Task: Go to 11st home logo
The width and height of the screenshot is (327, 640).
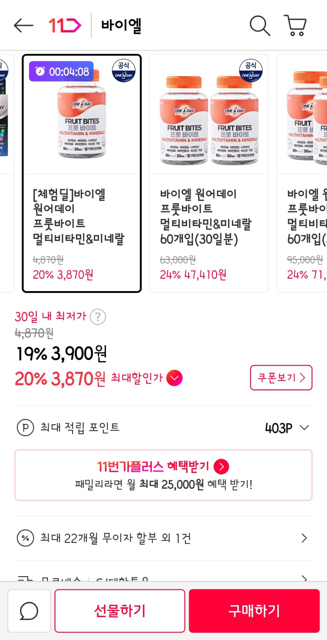Action: click(x=65, y=26)
